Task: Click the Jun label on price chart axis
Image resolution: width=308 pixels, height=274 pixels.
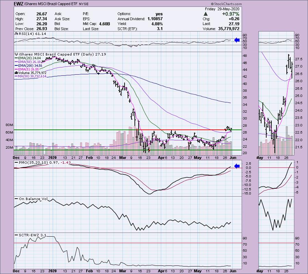Action: click(233, 158)
